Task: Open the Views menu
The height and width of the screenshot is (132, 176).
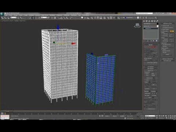Action: coord(21,15)
